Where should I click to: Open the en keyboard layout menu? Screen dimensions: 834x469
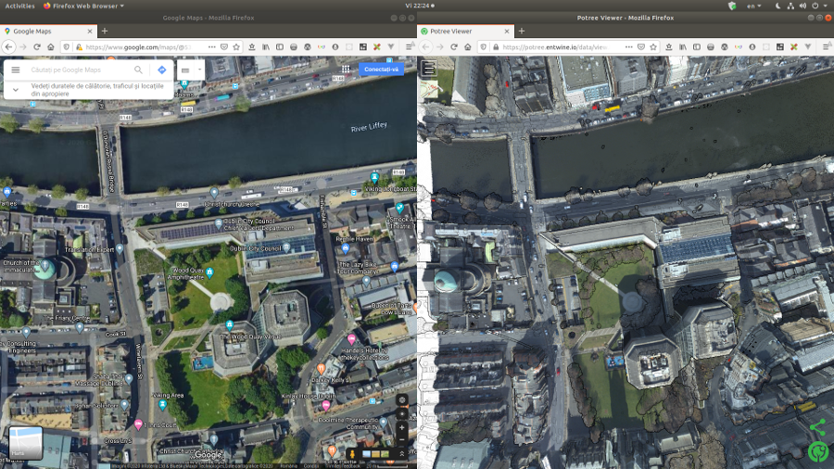753,6
